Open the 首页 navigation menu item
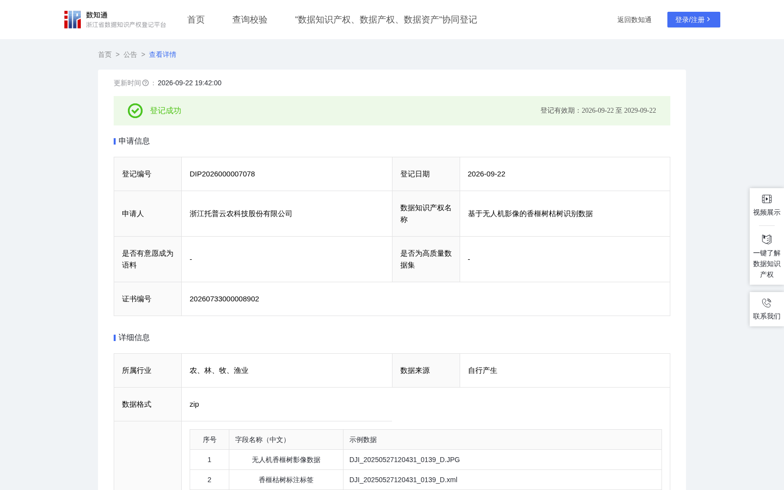The image size is (784, 490). coord(196,20)
